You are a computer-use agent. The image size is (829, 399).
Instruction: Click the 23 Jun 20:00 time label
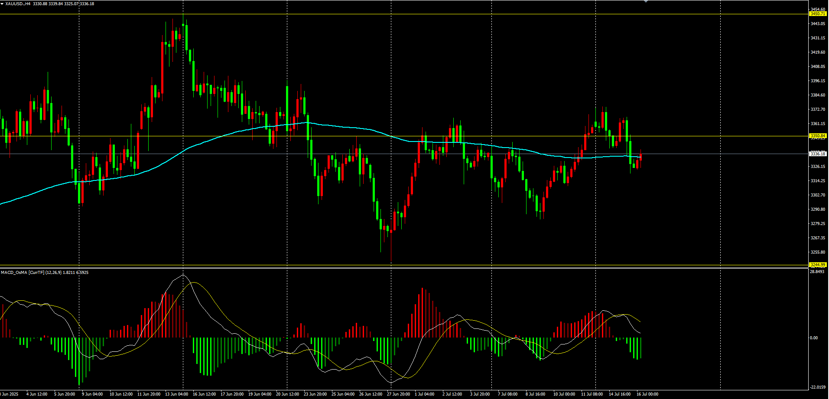pos(315,394)
